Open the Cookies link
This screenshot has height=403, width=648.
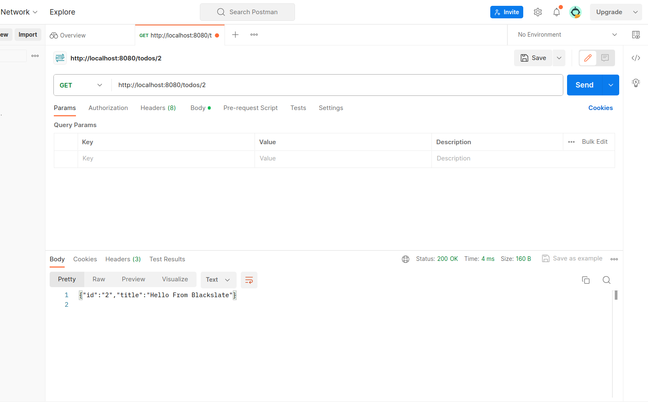pyautogui.click(x=600, y=108)
